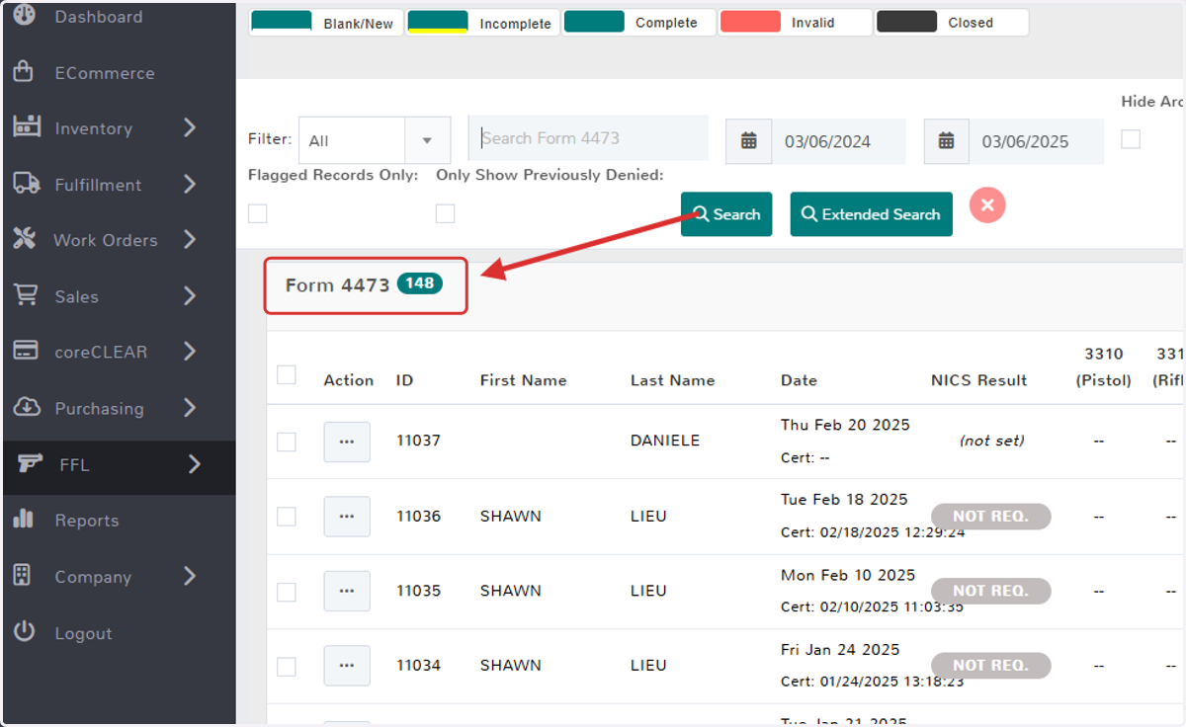Click the Reports bar chart icon
This screenshot has height=727, width=1186.
(24, 519)
